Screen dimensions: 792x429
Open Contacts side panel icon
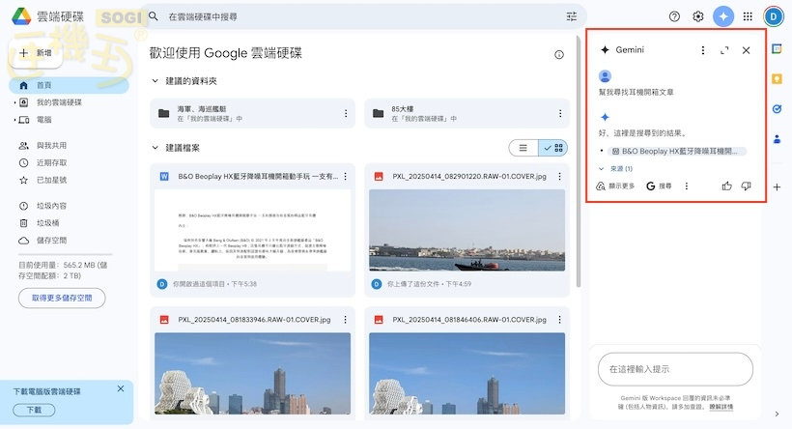click(777, 139)
